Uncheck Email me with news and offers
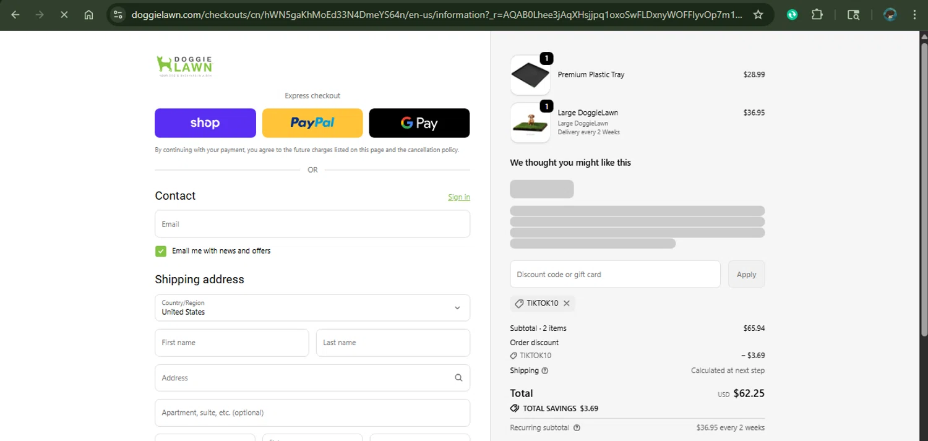 [161, 251]
